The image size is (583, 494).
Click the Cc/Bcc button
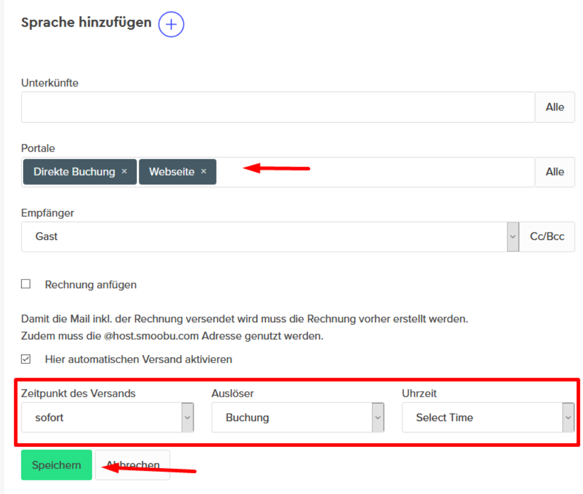(547, 236)
